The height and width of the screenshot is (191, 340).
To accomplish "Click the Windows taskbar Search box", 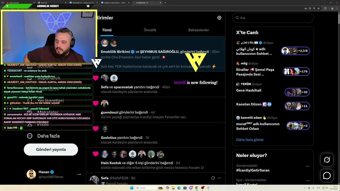I will tap(150, 188).
